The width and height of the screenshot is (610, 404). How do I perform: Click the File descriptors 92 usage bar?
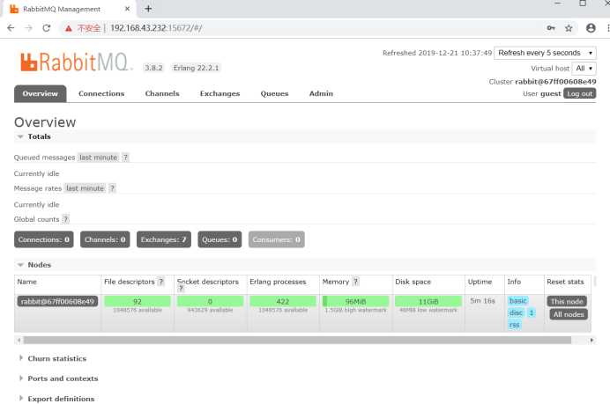tap(138, 301)
